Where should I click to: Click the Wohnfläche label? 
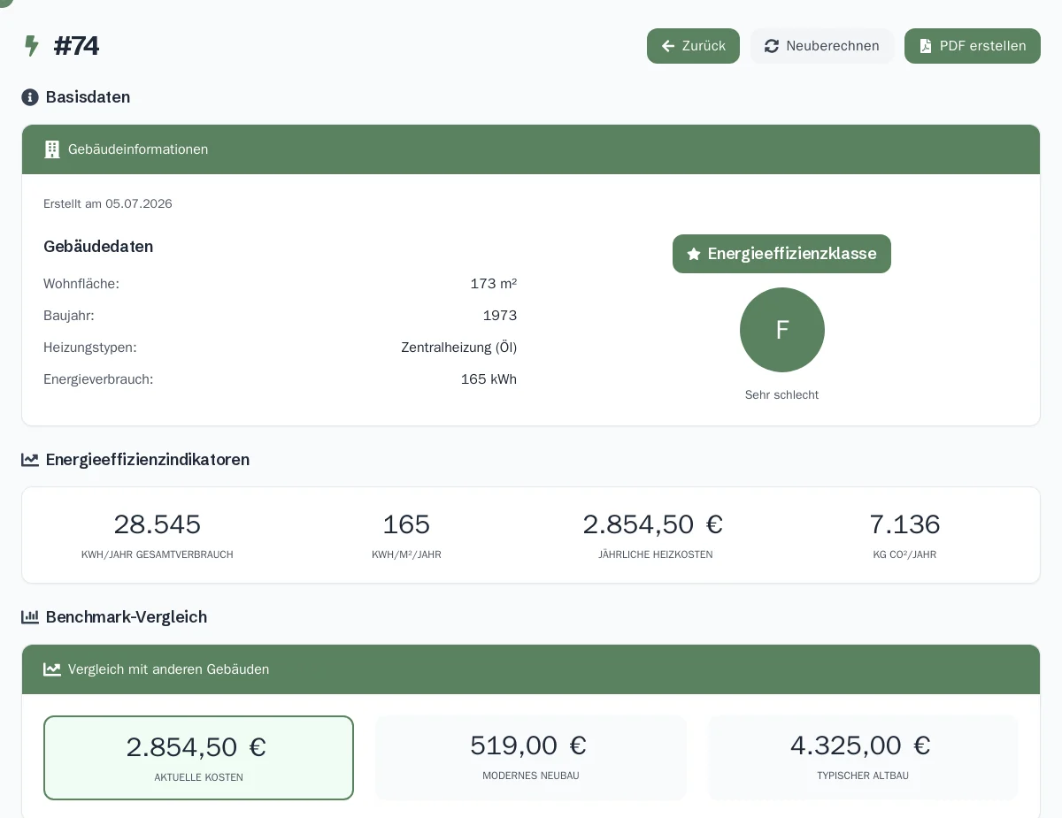81,284
